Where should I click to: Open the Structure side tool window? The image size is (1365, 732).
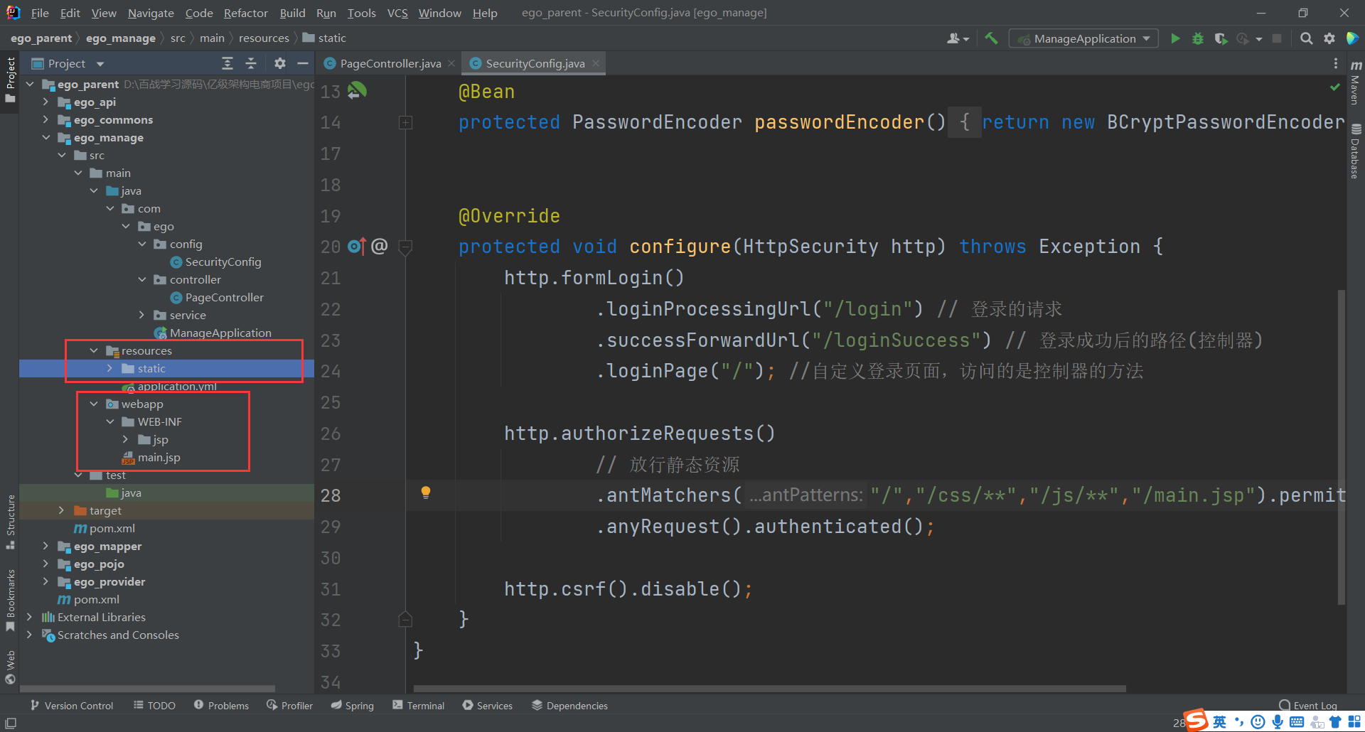[11, 521]
